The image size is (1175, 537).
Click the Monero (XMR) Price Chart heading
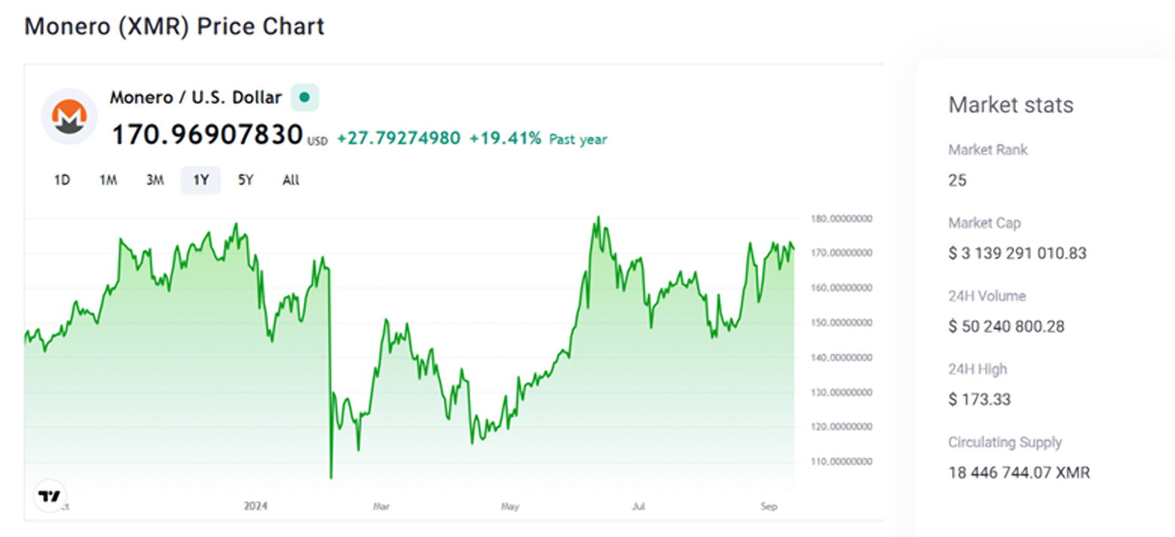pyautogui.click(x=174, y=26)
